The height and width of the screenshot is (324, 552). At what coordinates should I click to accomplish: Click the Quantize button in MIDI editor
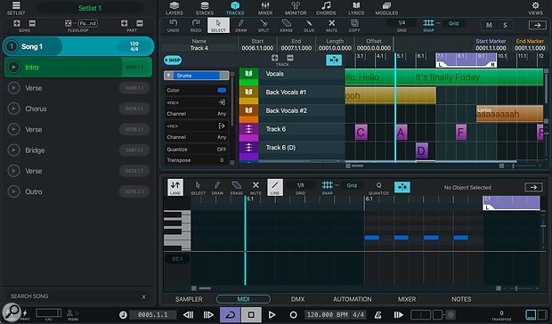coord(378,188)
